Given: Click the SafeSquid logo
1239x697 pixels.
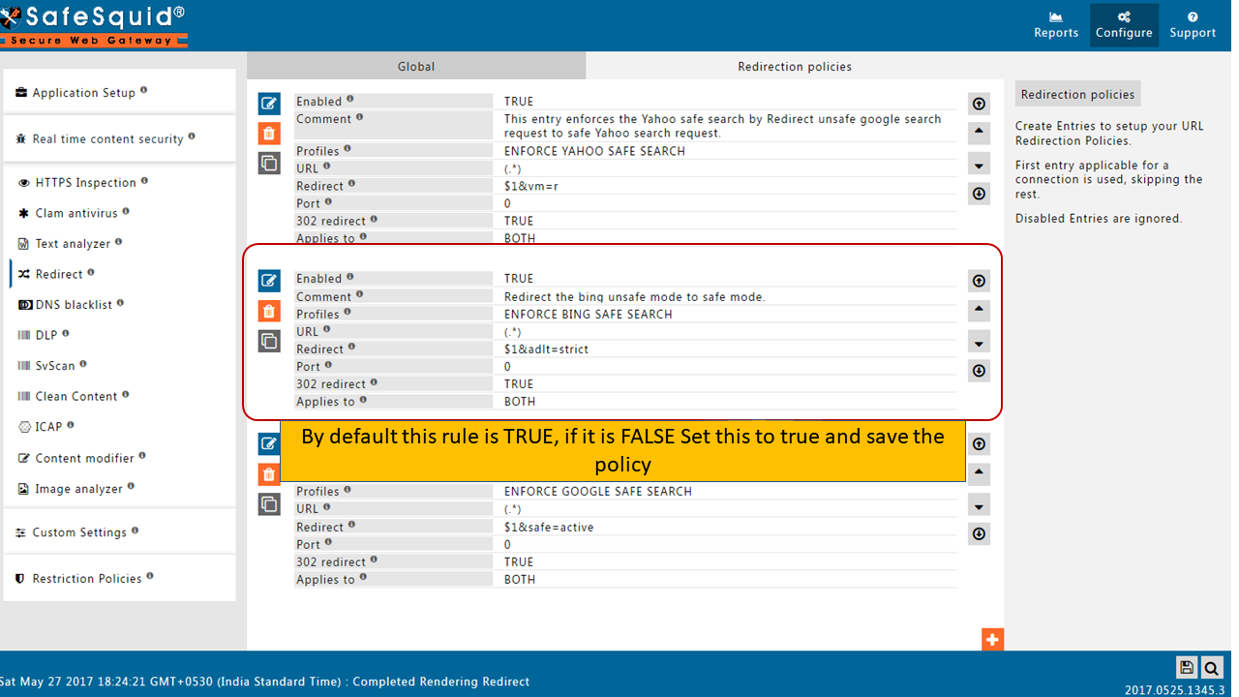Looking at the screenshot, I should click(x=93, y=25).
